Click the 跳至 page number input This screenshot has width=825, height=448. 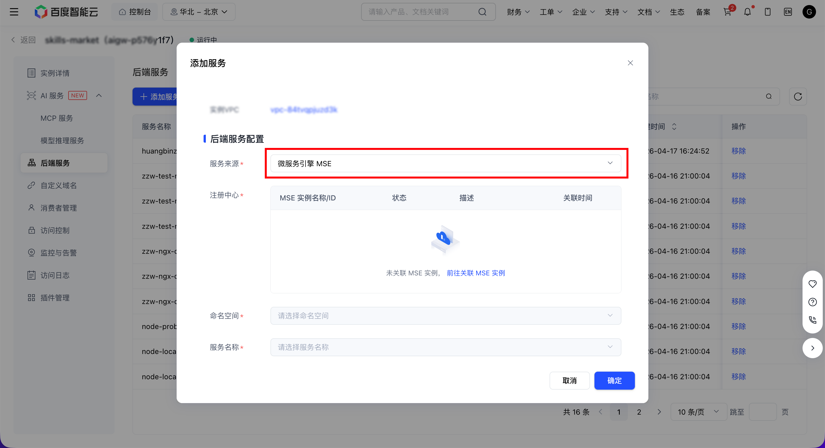click(763, 412)
